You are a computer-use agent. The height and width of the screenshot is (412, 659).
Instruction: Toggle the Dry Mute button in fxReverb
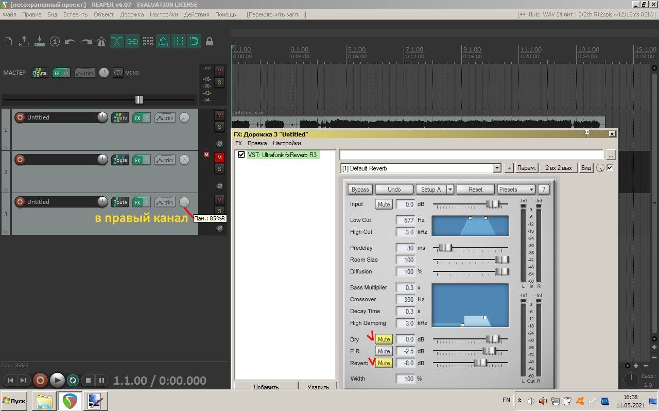click(x=384, y=339)
